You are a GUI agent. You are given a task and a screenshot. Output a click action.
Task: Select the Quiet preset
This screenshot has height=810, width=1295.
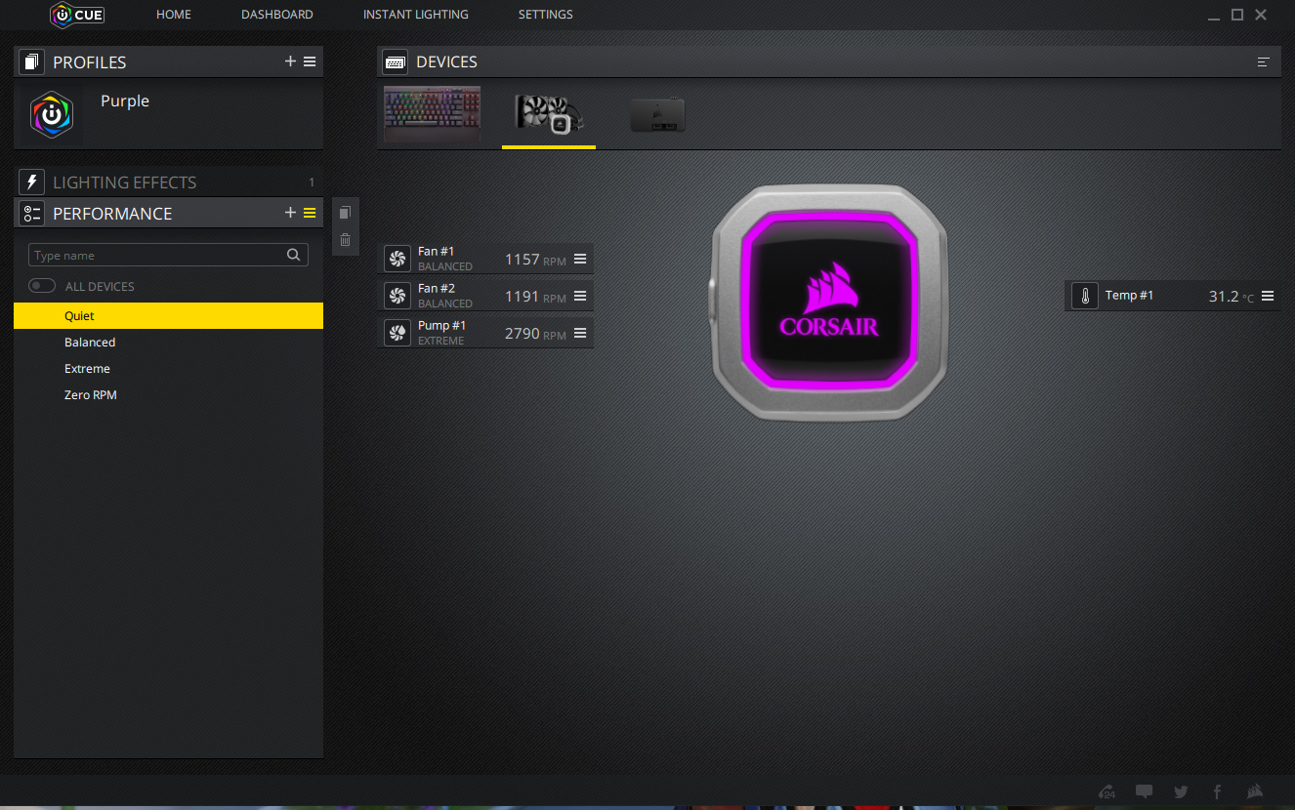click(x=168, y=316)
